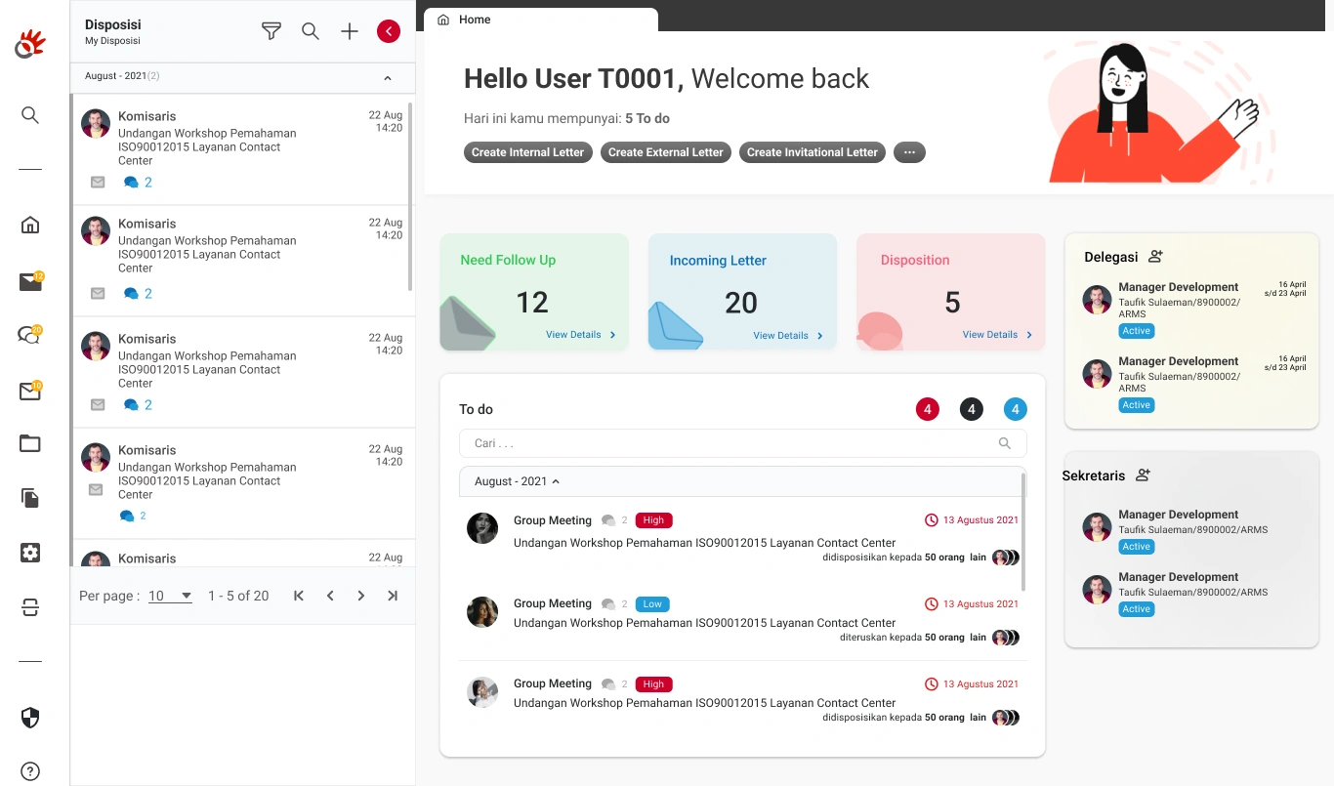Open the folder icon in left sidebar
This screenshot has width=1334, height=786.
tap(30, 444)
